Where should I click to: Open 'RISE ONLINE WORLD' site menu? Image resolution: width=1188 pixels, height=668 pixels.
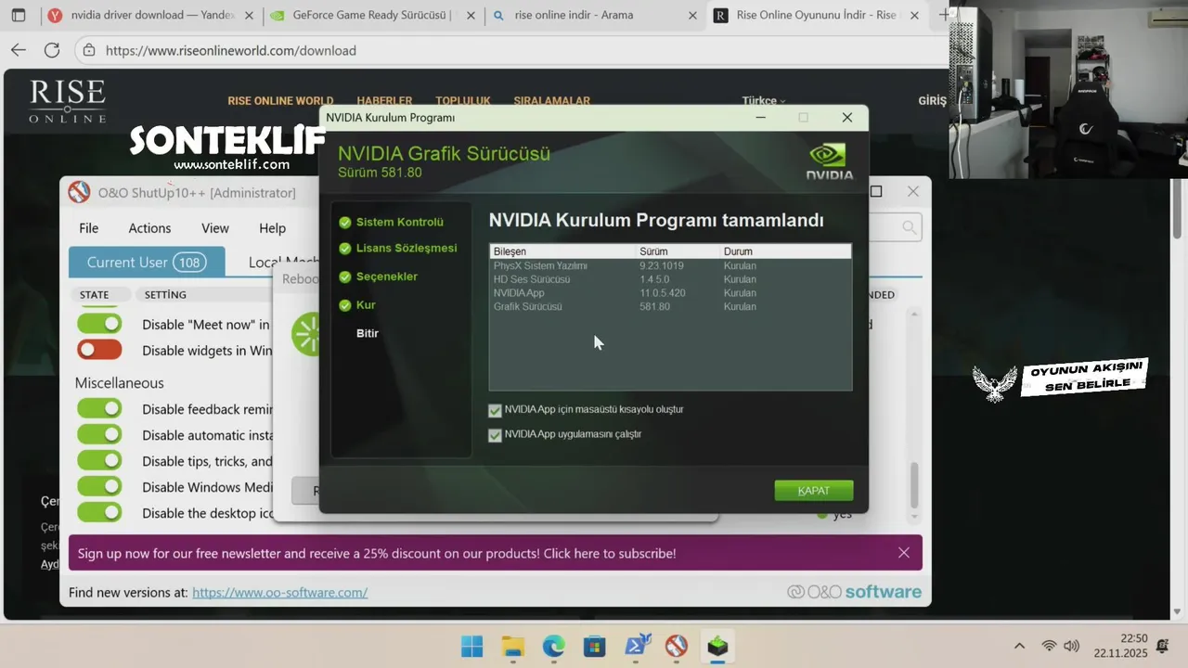280,101
